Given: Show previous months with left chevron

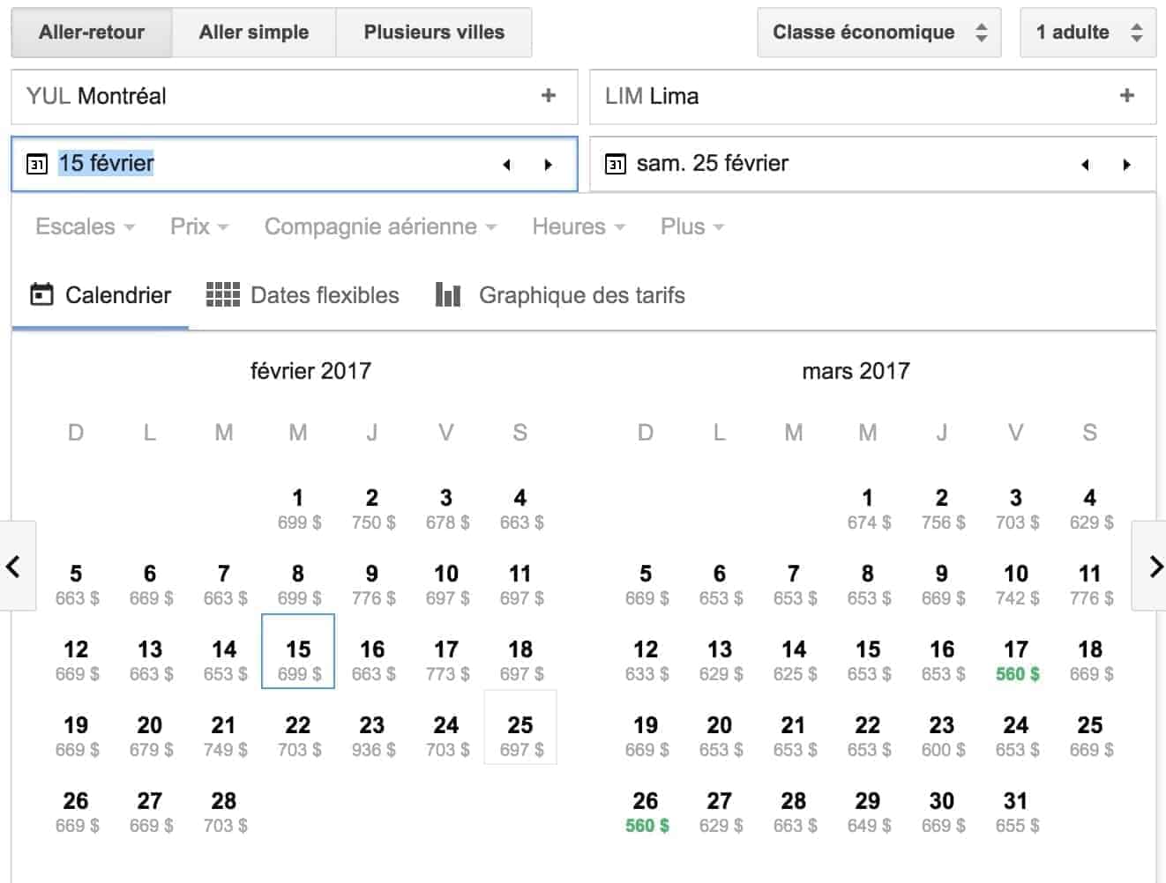Looking at the screenshot, I should click(x=14, y=566).
